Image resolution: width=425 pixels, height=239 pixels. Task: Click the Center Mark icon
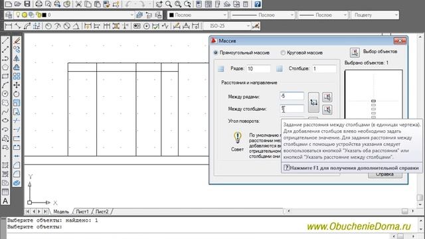pos(146,26)
